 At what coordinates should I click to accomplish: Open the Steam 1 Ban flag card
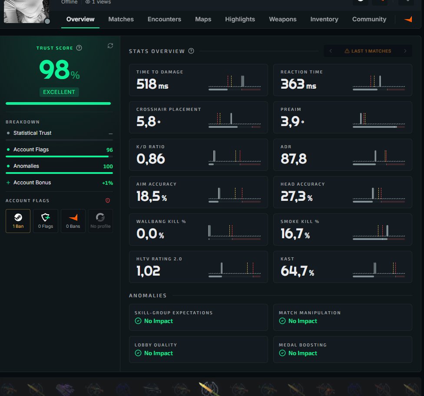[18, 221]
